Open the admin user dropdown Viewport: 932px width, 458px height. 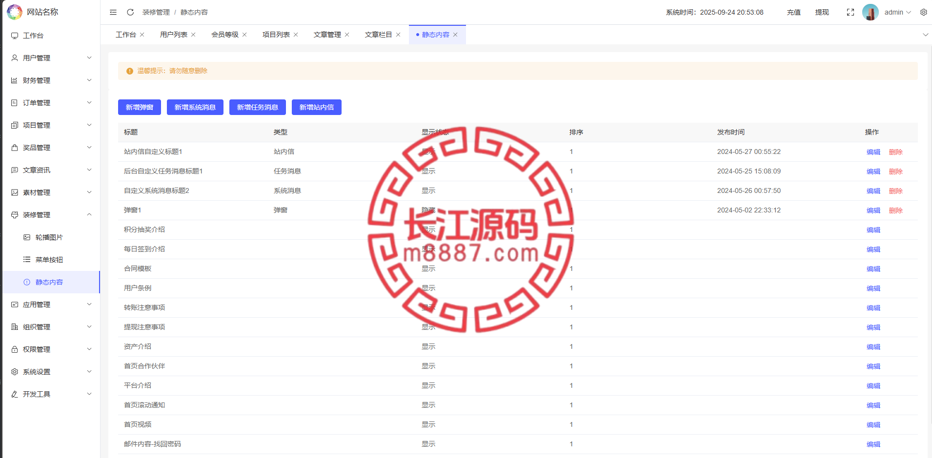(x=898, y=12)
